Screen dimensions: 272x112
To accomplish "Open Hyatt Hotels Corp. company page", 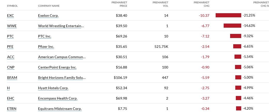I will pyautogui.click(x=53, y=88).
